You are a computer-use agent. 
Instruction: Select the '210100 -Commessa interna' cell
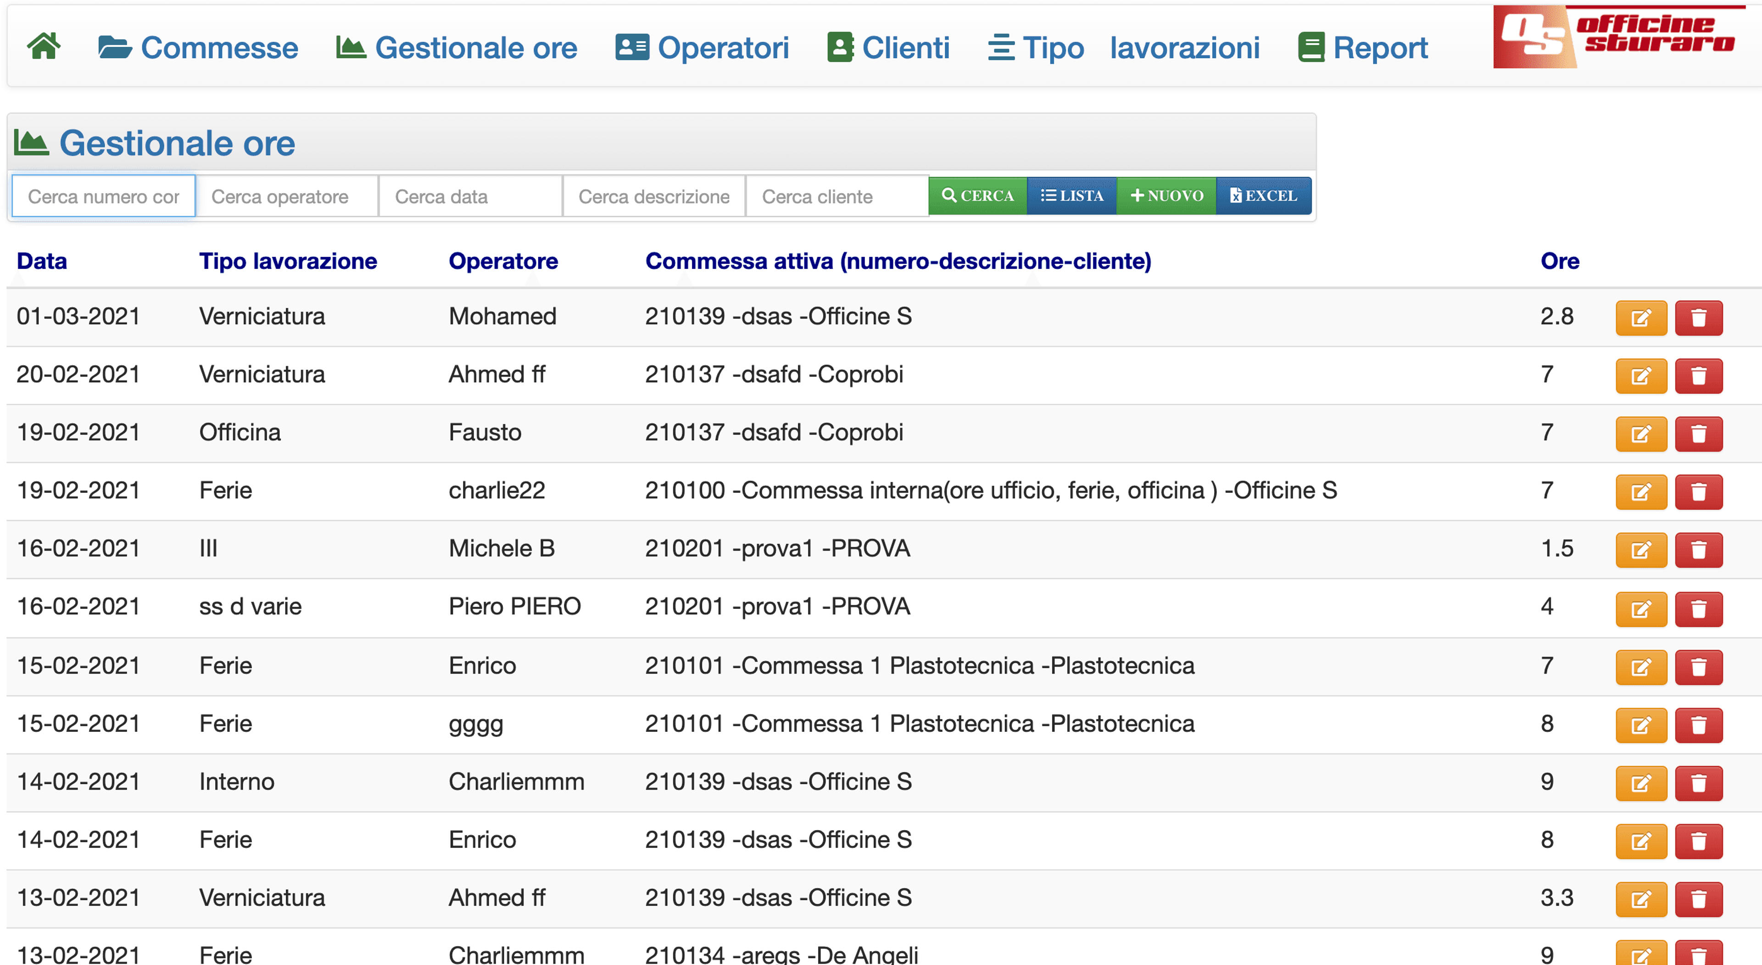click(991, 491)
